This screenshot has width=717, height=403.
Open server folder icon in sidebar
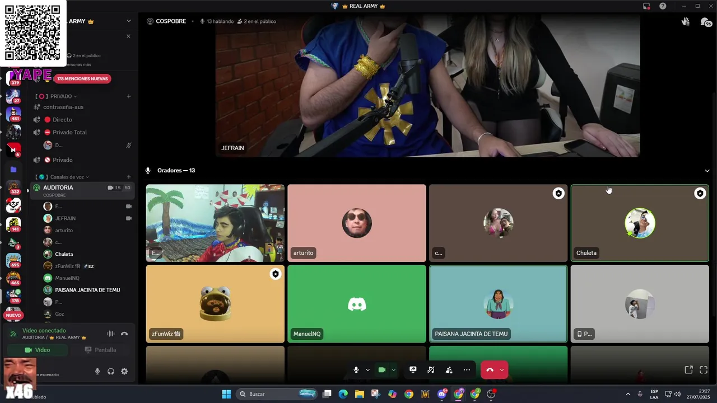tap(13, 169)
